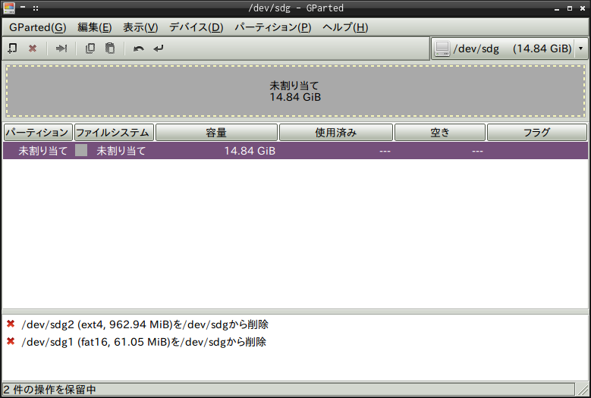Close the GParted window
591x398 pixels.
coord(583,8)
